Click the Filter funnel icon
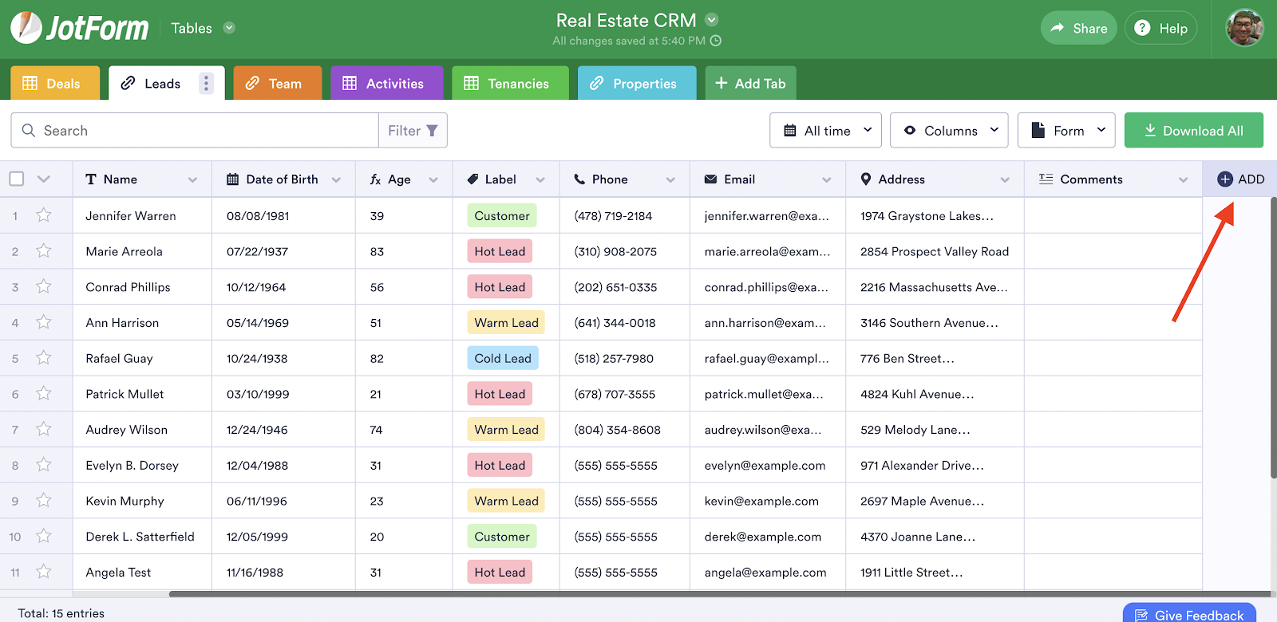 432,131
